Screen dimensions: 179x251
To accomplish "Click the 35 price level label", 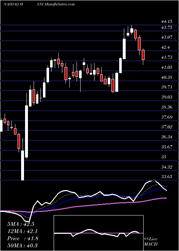I will 164,157.
